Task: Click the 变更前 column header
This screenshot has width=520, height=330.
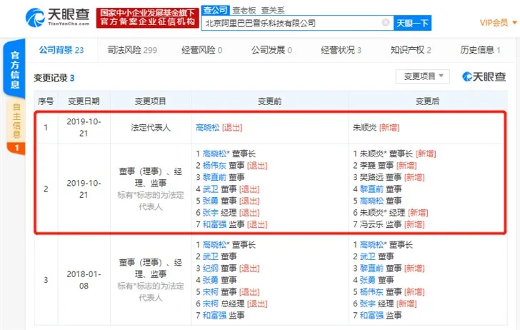Action: 269,101
